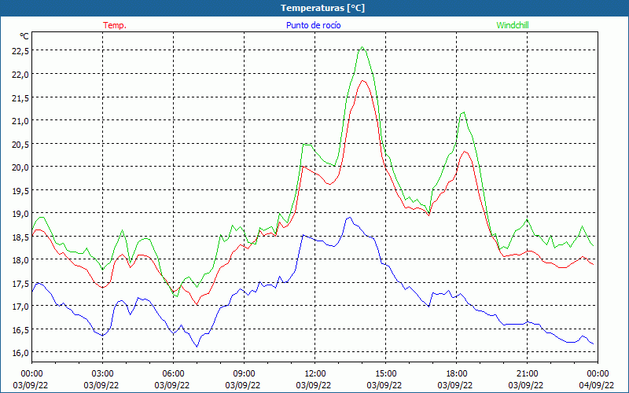This screenshot has width=629, height=393.
Task: Click the '21,0' y-axis value
Action: coord(20,120)
